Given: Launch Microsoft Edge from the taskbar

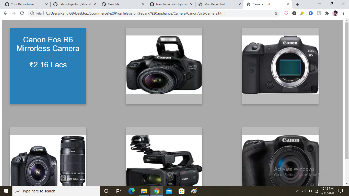Looking at the screenshot, I should pos(131,191).
